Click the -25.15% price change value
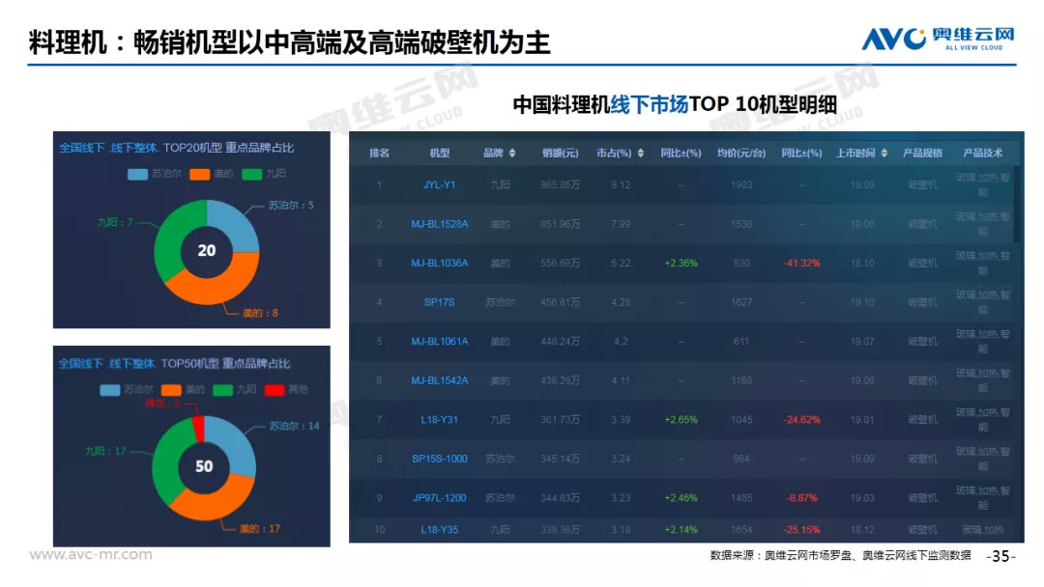This screenshot has width=1044, height=587. pyautogui.click(x=801, y=530)
